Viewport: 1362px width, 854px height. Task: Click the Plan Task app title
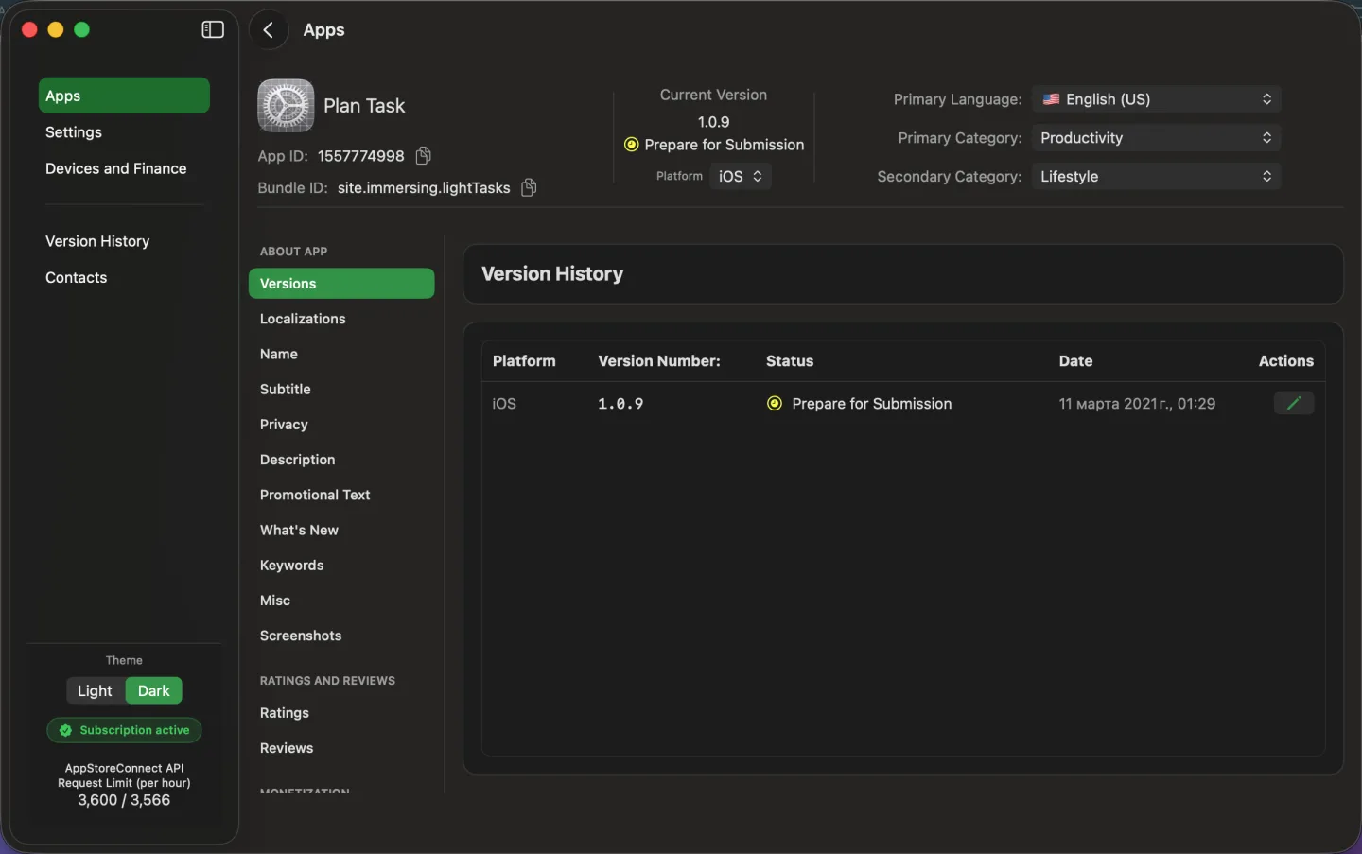pos(364,106)
